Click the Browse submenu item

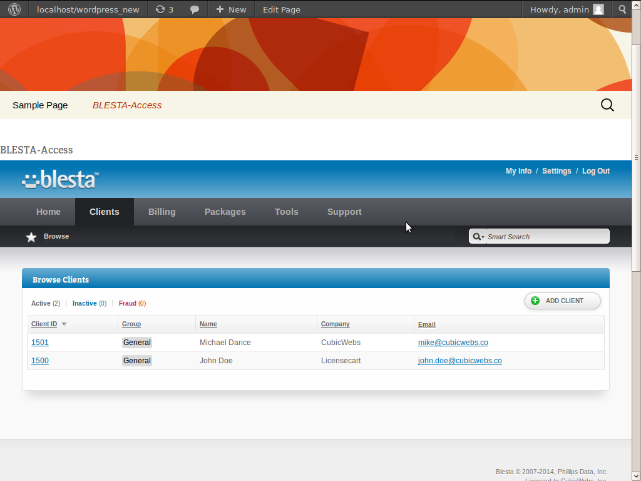(x=56, y=236)
